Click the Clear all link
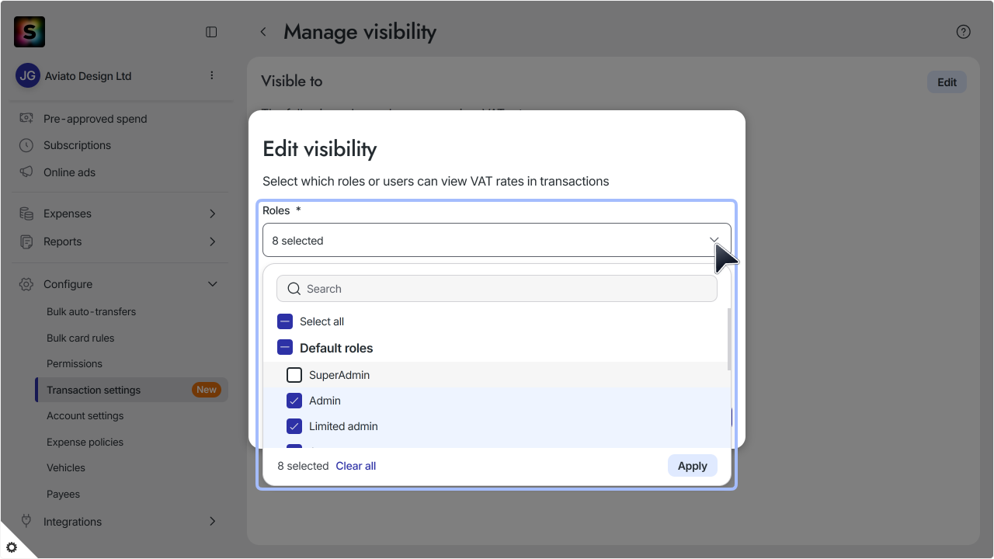This screenshot has height=559, width=994. point(356,466)
